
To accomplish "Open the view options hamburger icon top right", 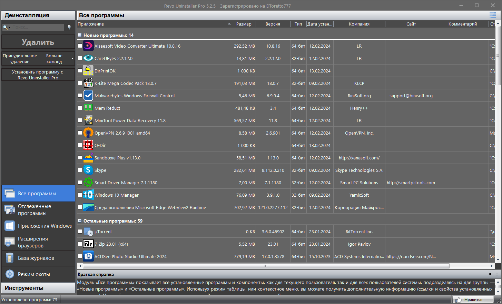I will click(x=493, y=15).
